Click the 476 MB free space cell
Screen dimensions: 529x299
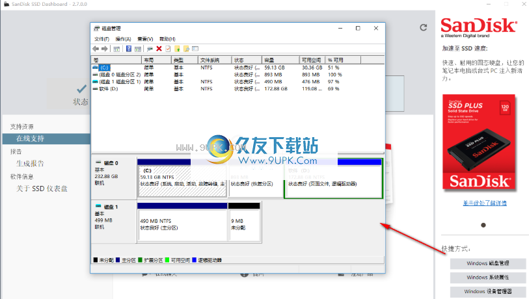(x=311, y=82)
